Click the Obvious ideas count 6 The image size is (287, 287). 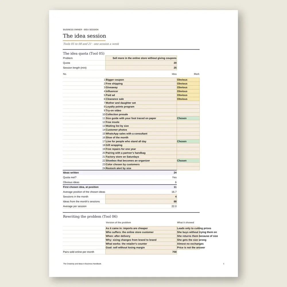(x=176, y=182)
